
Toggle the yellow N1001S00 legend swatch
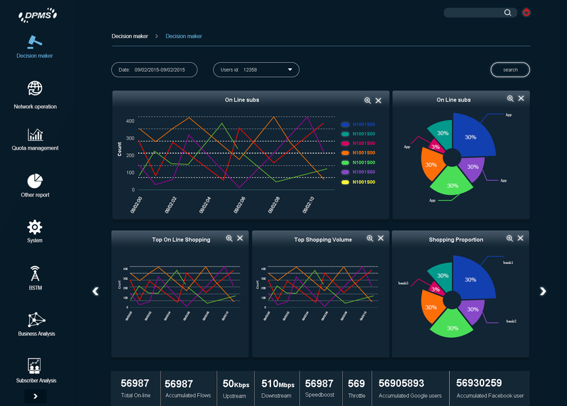pos(345,182)
